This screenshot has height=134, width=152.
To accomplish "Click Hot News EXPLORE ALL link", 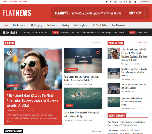I will [x=97, y=43].
